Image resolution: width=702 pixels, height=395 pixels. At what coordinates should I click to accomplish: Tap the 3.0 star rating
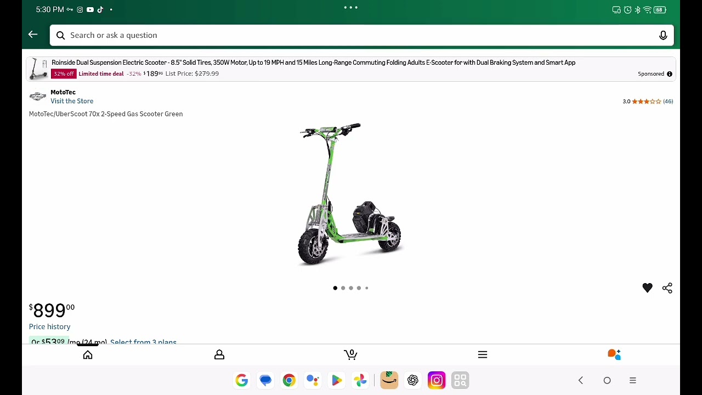642,101
